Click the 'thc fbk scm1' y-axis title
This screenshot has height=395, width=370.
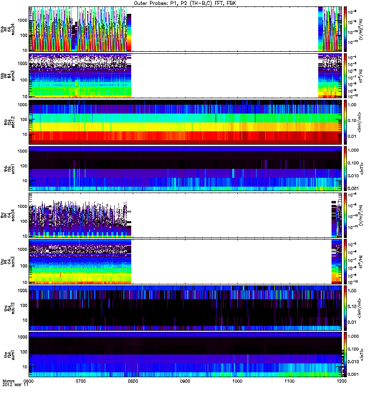click(9, 355)
